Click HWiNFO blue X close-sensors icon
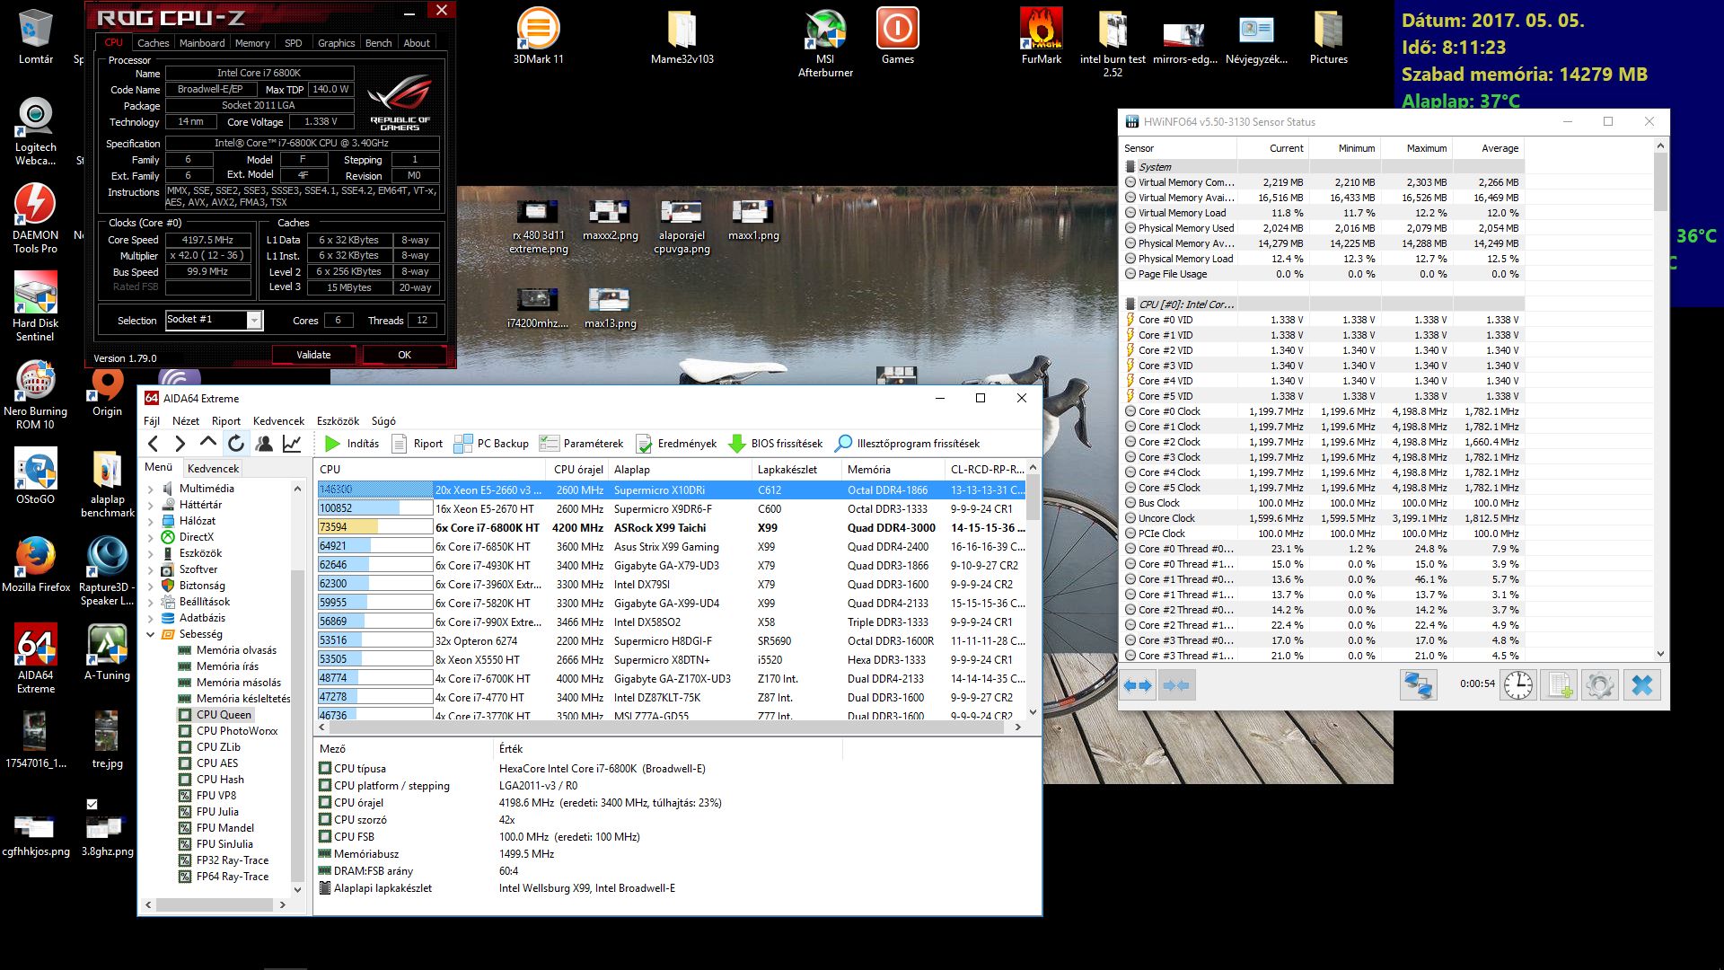Image resolution: width=1724 pixels, height=970 pixels. [1642, 685]
